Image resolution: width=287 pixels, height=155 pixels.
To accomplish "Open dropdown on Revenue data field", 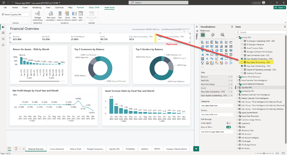I will pos(229,77).
